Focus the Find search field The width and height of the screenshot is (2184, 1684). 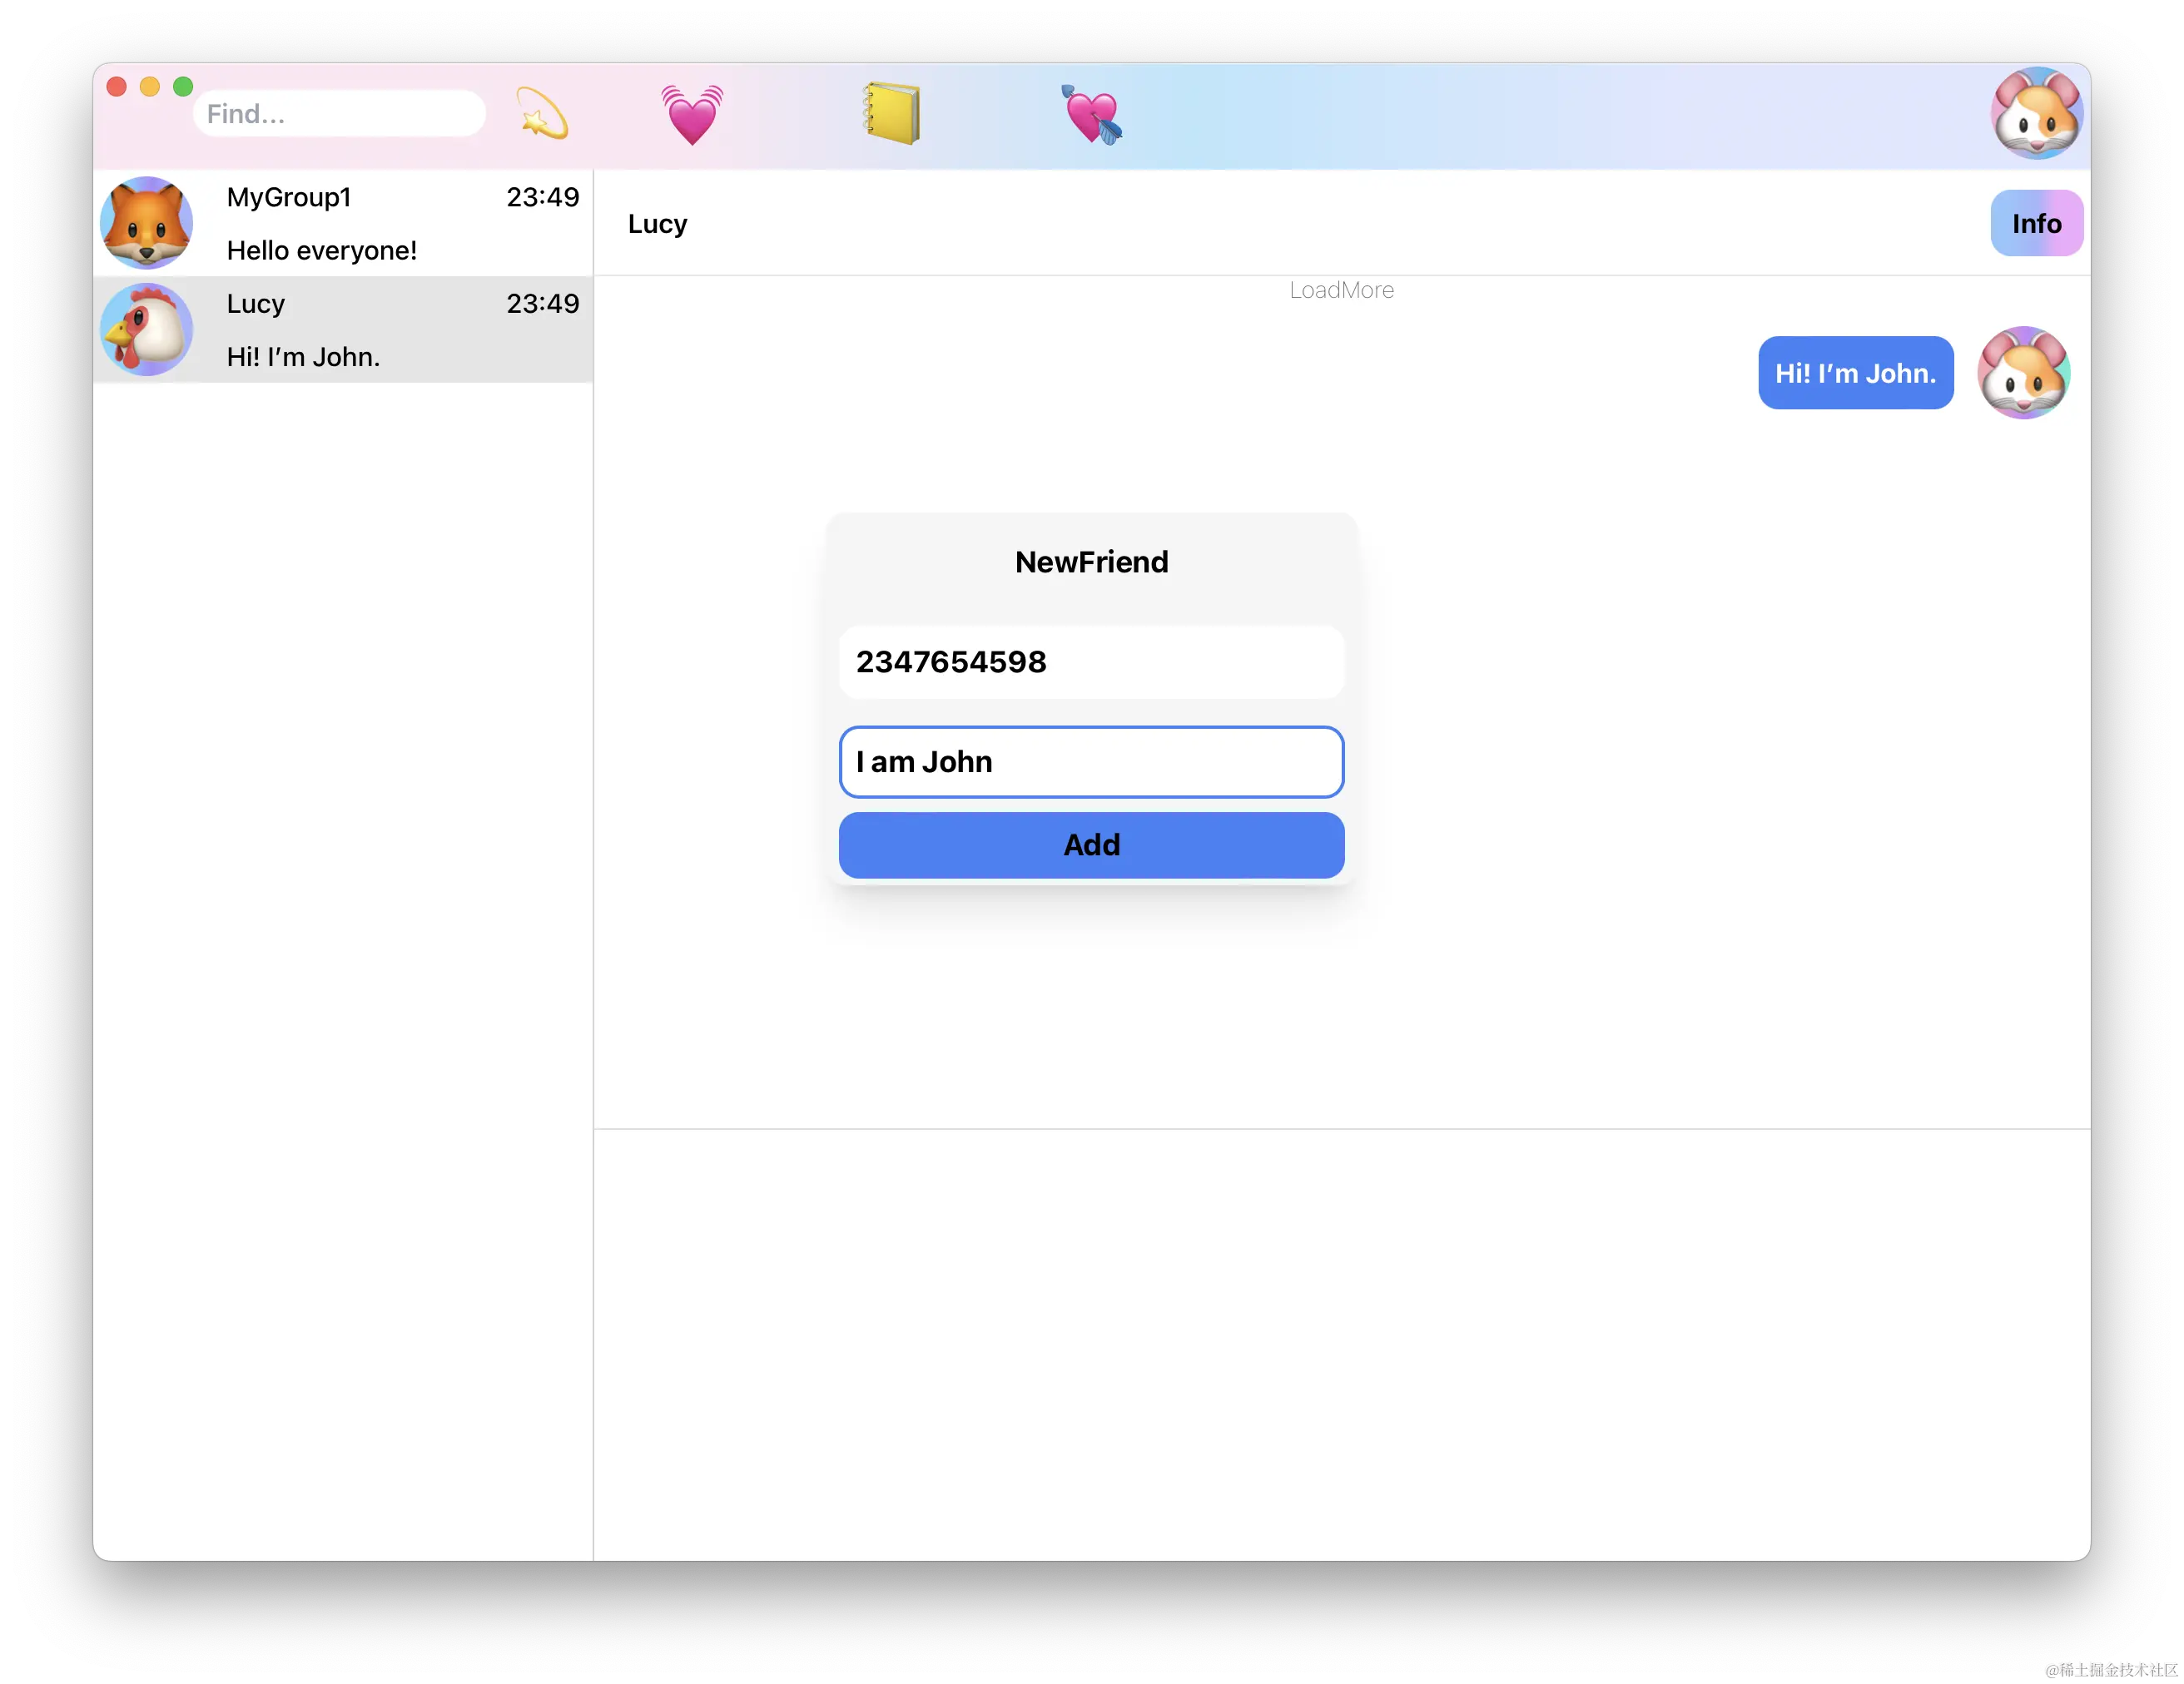[x=339, y=114]
